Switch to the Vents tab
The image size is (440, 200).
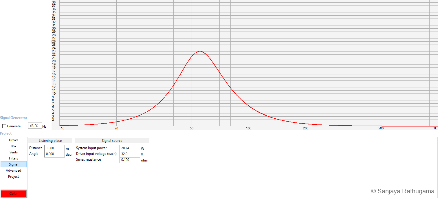(x=14, y=152)
